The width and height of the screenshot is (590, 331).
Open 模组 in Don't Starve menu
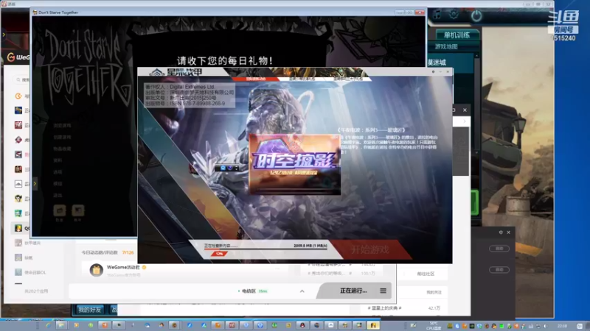(58, 183)
